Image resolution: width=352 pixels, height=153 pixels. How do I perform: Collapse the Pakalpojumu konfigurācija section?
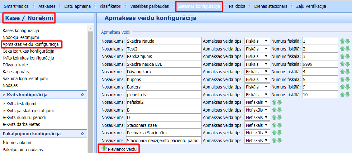click(x=82, y=134)
